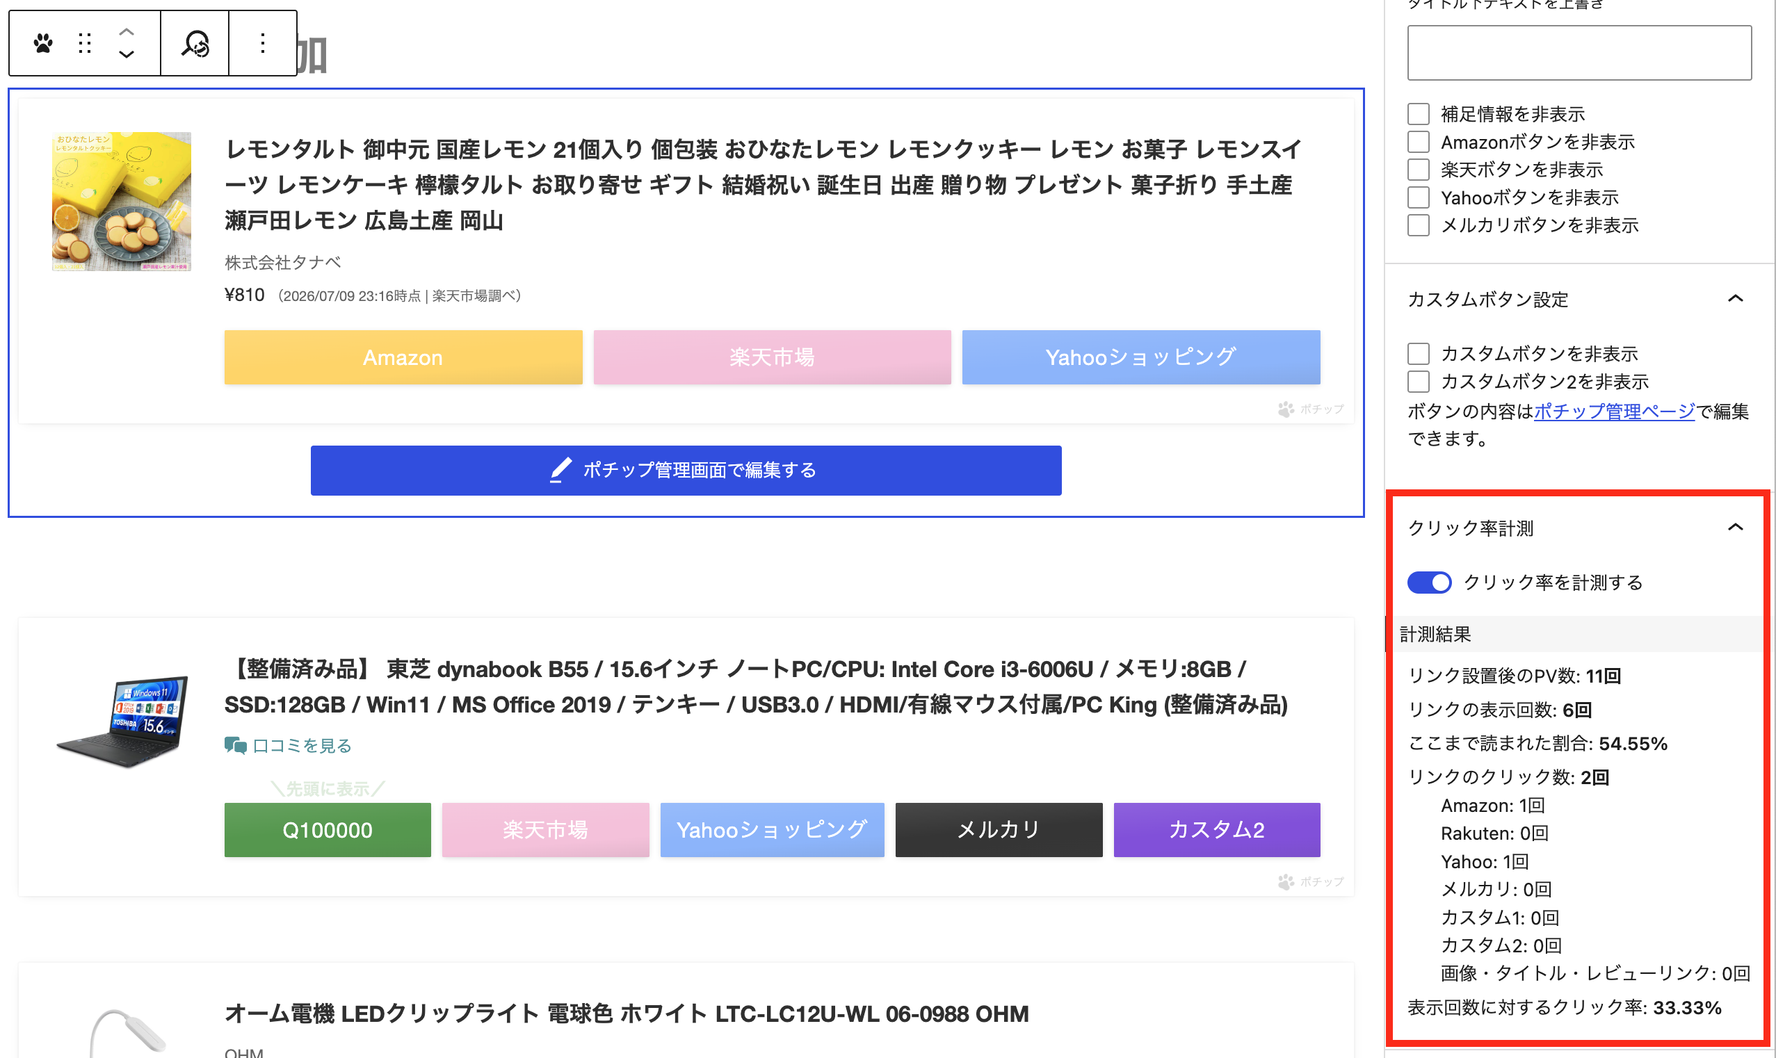Click the title text overwrite input field

(x=1579, y=53)
